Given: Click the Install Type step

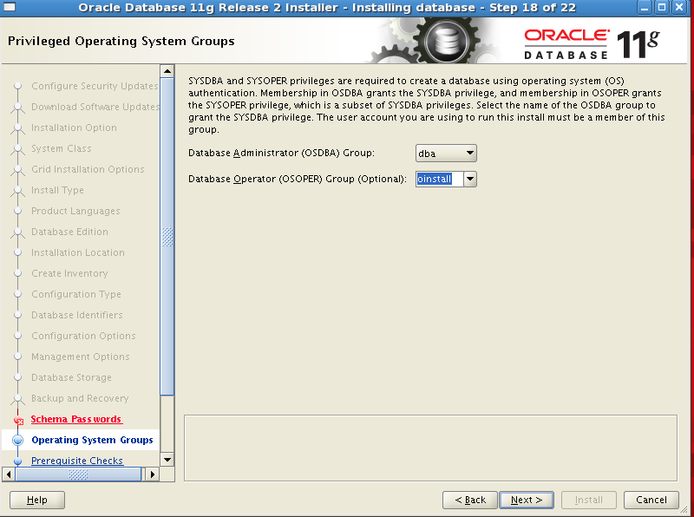Looking at the screenshot, I should [x=57, y=190].
